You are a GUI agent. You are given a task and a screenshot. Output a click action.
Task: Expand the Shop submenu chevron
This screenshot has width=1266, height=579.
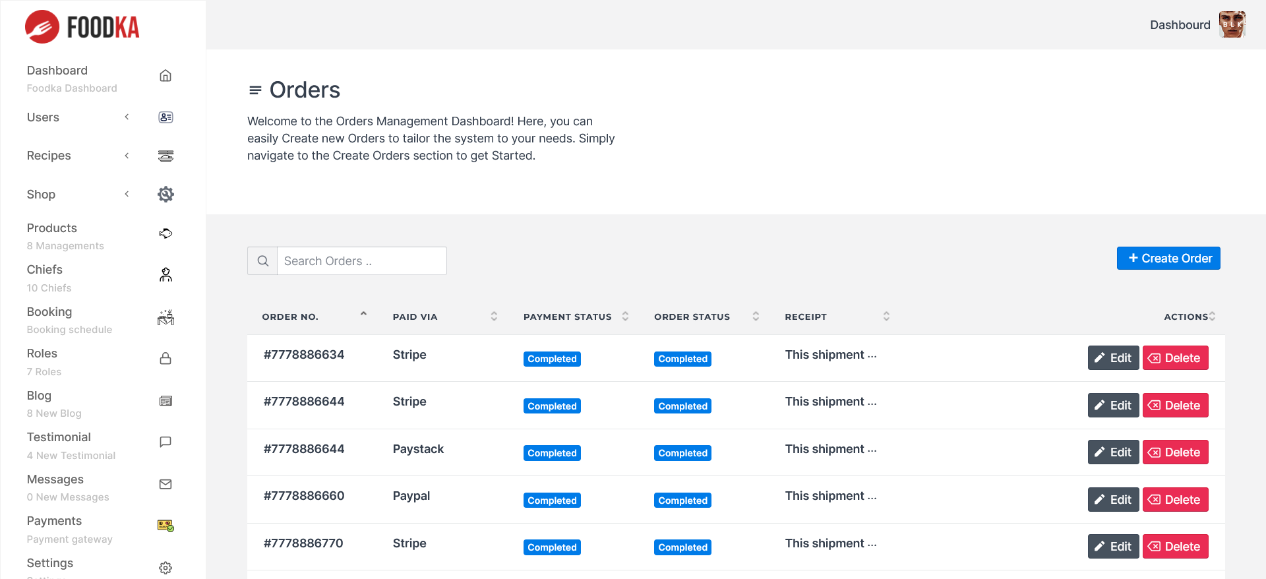coord(127,194)
